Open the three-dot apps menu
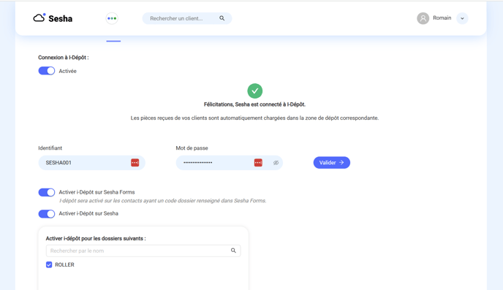 tap(112, 18)
